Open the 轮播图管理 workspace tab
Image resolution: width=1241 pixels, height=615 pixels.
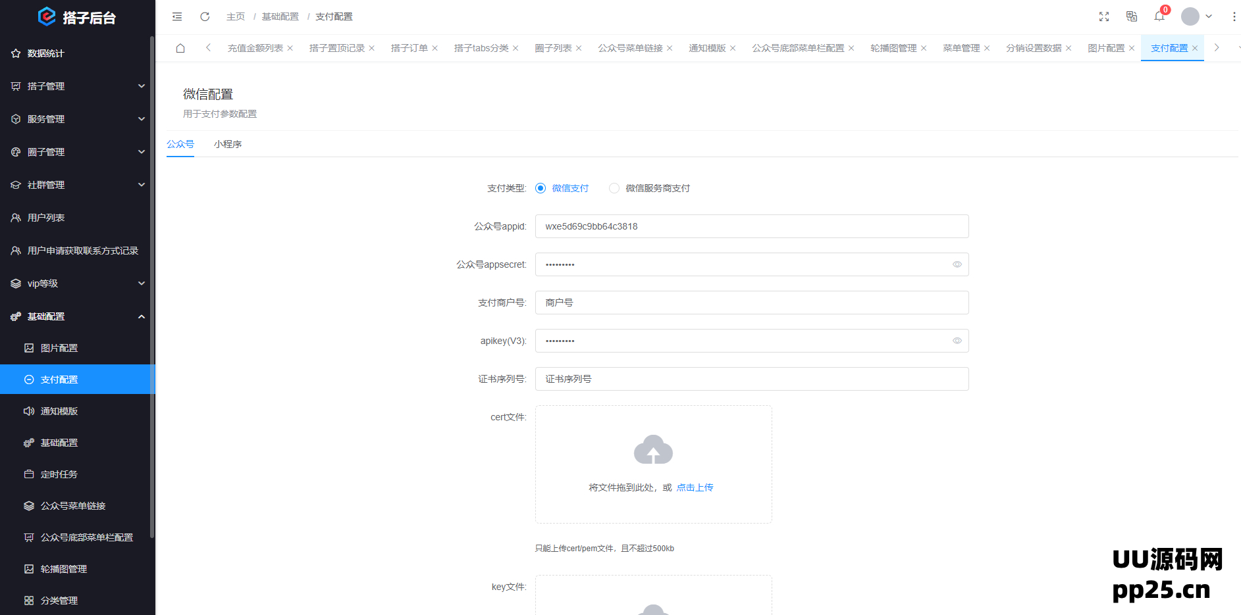(894, 47)
